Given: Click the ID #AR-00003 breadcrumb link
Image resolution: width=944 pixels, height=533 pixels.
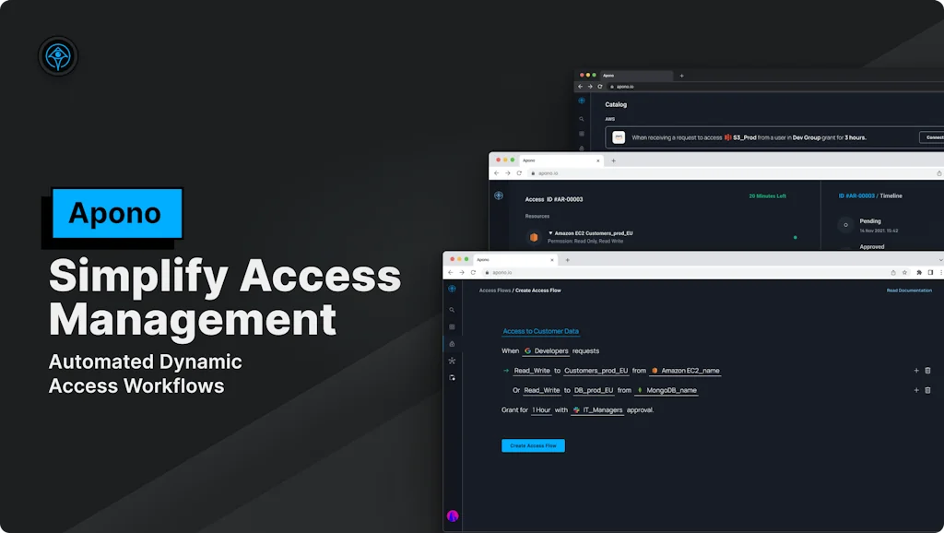Looking at the screenshot, I should pyautogui.click(x=856, y=195).
